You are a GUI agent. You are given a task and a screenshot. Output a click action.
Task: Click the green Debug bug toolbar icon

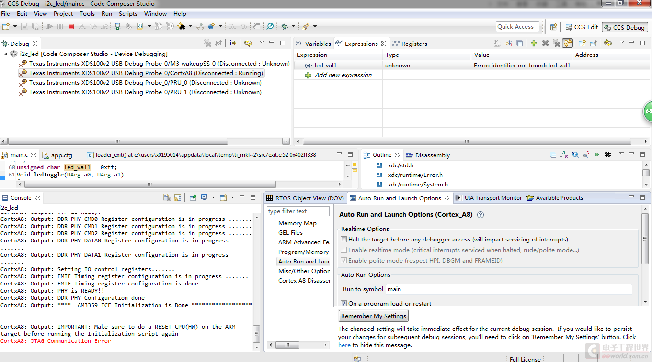[284, 26]
